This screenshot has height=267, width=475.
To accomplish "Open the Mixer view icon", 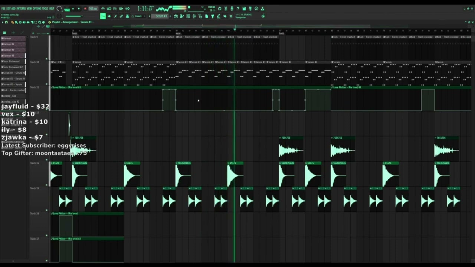I will pos(194,16).
